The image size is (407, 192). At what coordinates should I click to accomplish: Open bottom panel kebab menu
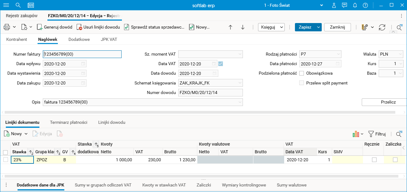[6, 185]
